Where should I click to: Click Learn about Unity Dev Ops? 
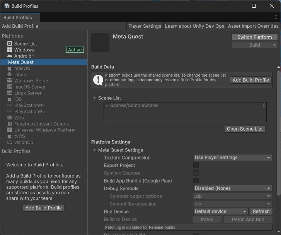point(195,26)
